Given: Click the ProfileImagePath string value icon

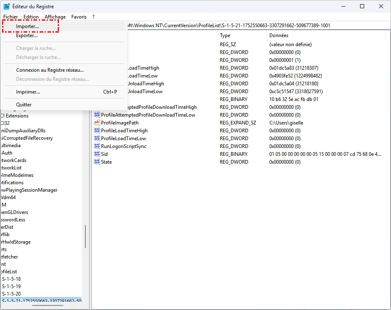Looking at the screenshot, I should (97, 123).
